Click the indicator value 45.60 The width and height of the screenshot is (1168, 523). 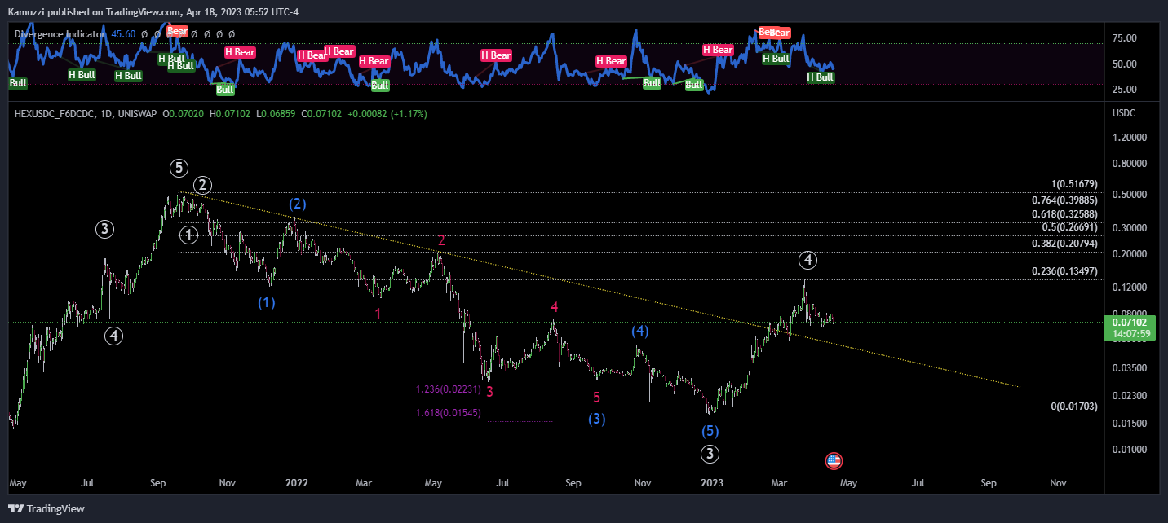pos(123,34)
